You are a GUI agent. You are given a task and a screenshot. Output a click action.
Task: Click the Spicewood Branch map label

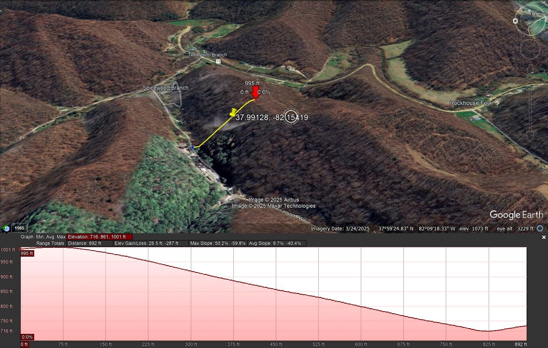pyautogui.click(x=165, y=88)
